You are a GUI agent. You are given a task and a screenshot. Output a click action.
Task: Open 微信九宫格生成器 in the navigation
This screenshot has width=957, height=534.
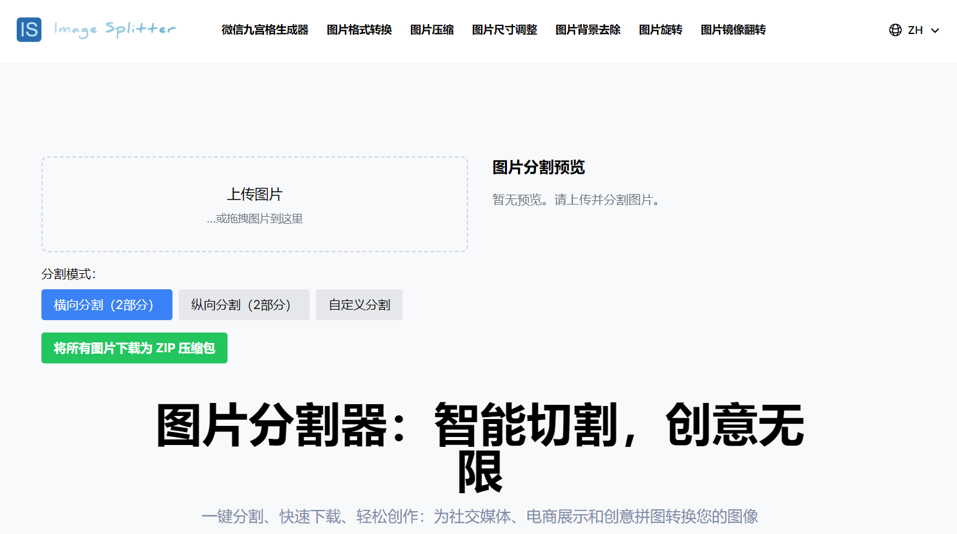265,30
